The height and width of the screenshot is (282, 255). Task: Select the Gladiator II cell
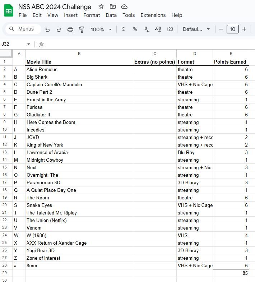pyautogui.click(x=79, y=115)
